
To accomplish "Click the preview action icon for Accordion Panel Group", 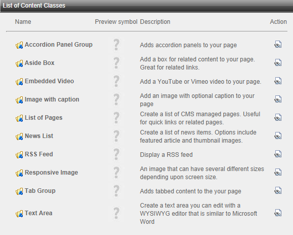I will tap(278, 45).
